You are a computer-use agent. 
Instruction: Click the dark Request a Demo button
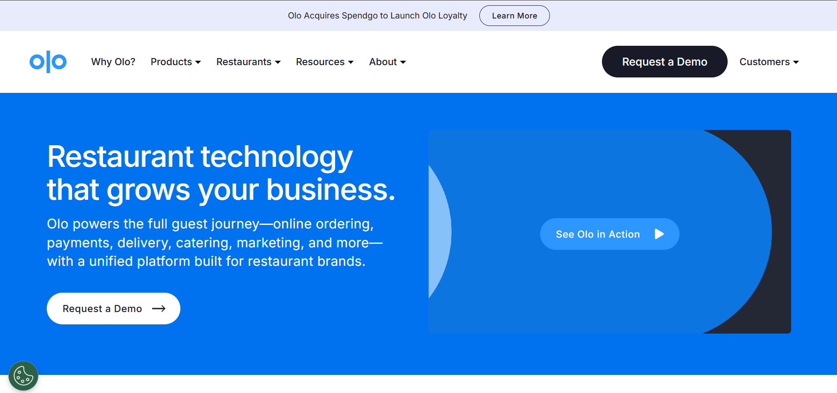[664, 62]
